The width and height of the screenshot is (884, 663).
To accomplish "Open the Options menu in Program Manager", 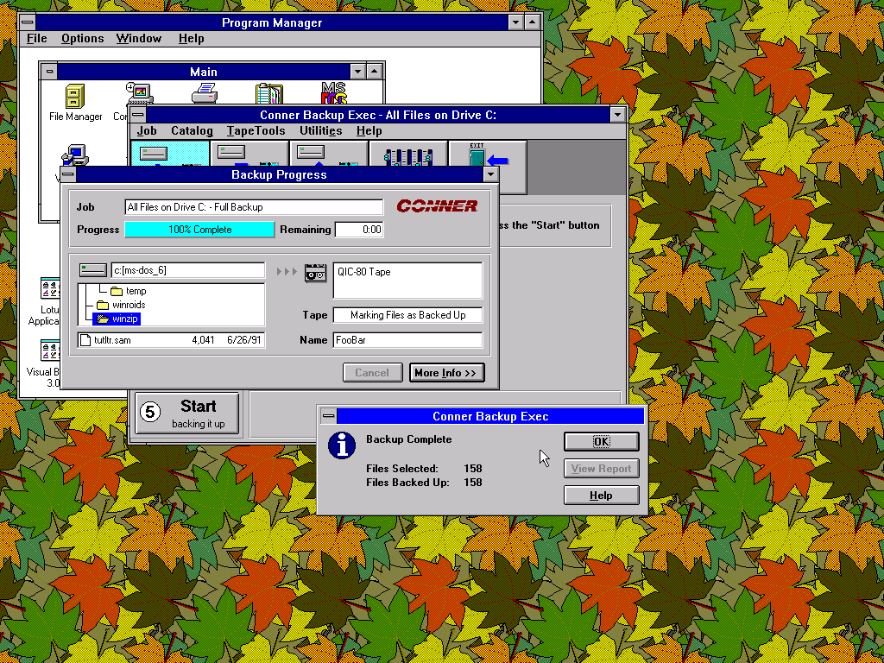I will (x=82, y=38).
